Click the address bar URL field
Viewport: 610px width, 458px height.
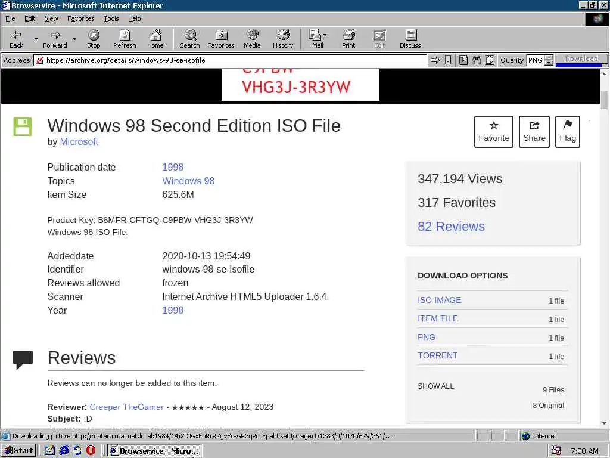pos(231,60)
